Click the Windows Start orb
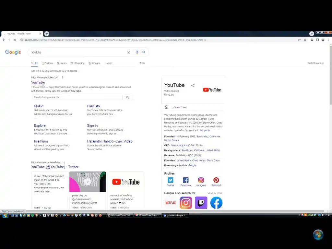The height and width of the screenshot is (249, 332). pyautogui.click(x=5, y=215)
